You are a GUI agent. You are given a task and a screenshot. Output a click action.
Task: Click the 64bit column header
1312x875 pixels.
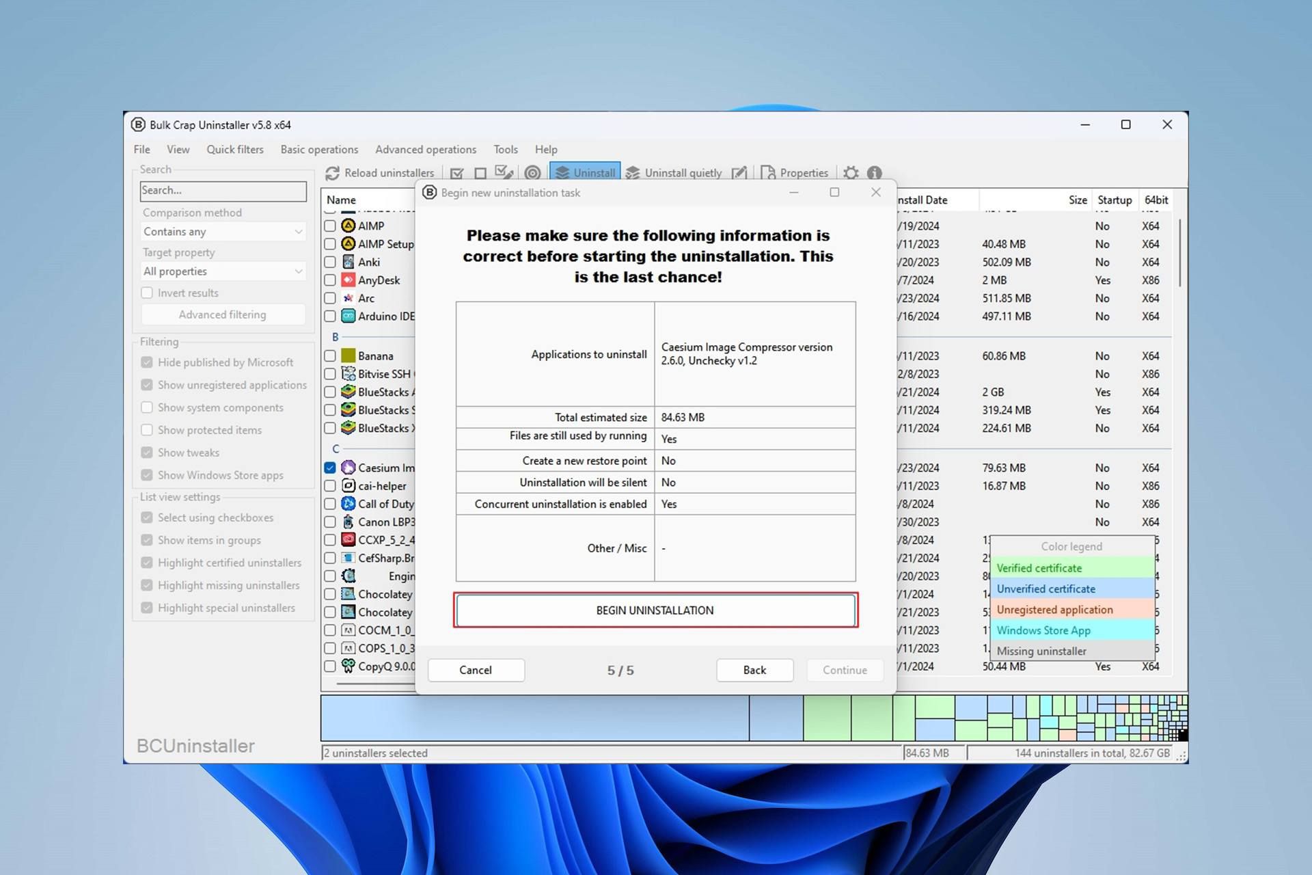pos(1156,200)
